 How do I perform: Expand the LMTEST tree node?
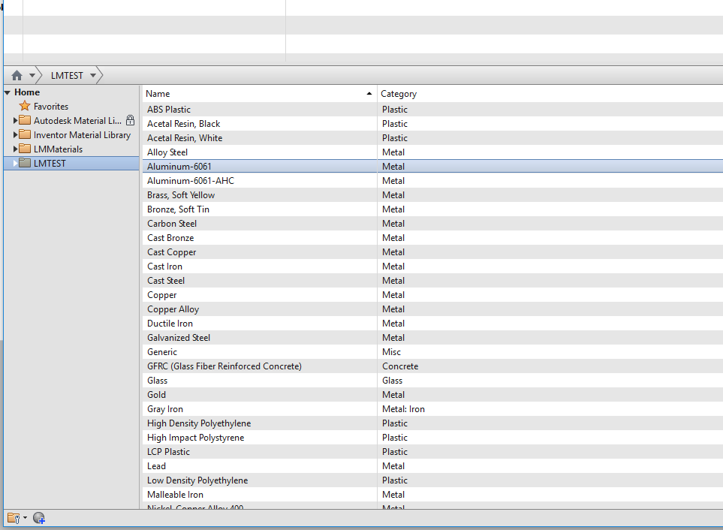click(15, 164)
